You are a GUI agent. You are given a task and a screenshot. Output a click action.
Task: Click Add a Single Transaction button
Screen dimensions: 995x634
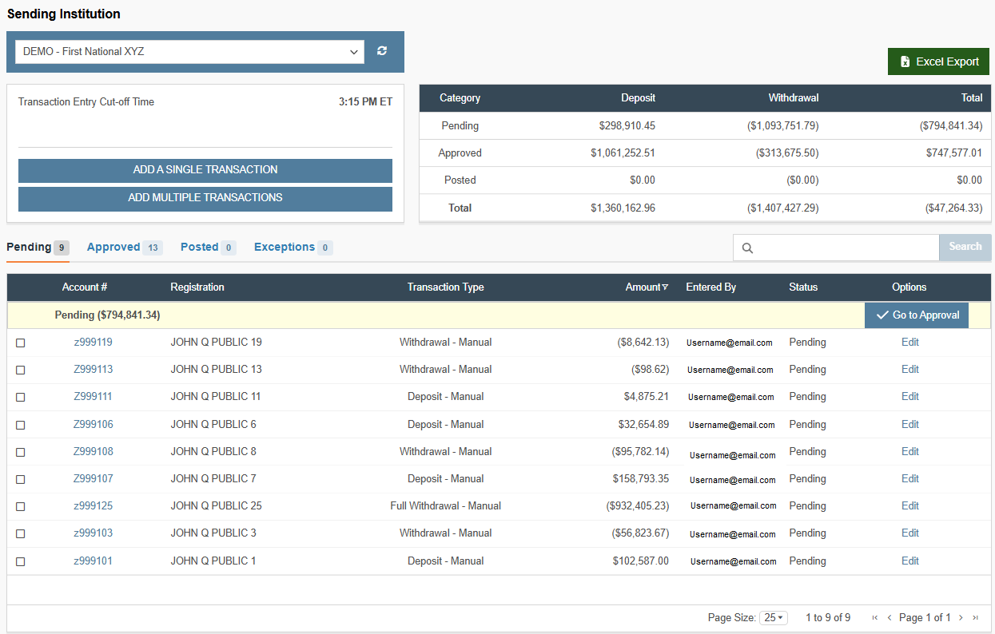205,170
